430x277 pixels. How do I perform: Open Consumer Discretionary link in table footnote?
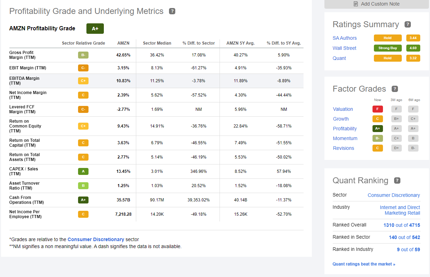click(96, 239)
